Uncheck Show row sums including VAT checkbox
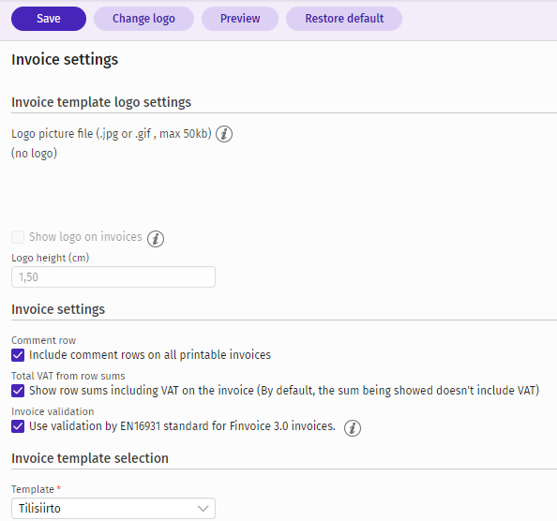 click(18, 391)
